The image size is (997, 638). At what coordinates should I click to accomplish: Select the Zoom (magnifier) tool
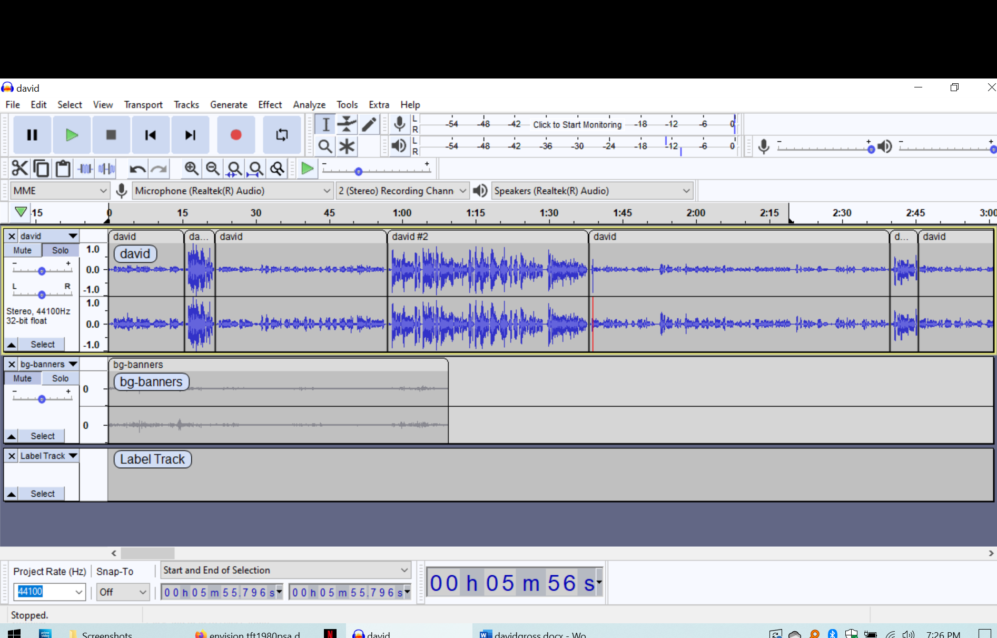325,146
